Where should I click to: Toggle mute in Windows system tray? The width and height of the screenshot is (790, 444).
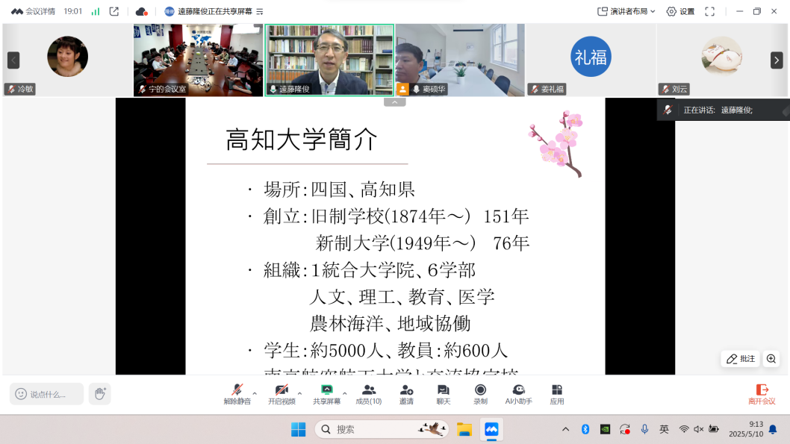tap(699, 429)
